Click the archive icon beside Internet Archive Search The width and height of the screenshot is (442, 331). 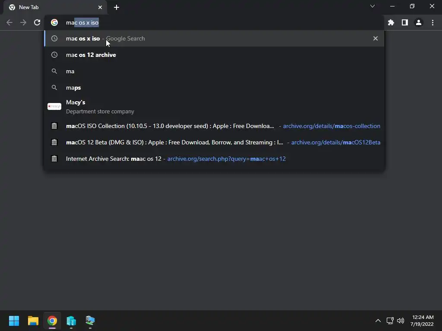[x=54, y=159]
